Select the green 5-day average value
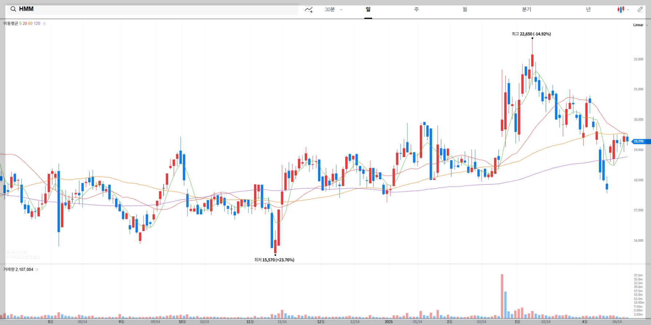 point(20,23)
